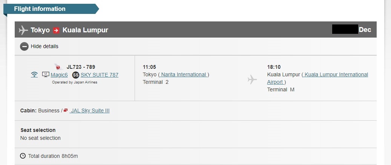This screenshot has height=165, width=391.
Task: Click the Japan Airlines crane logo
Action: (58, 67)
